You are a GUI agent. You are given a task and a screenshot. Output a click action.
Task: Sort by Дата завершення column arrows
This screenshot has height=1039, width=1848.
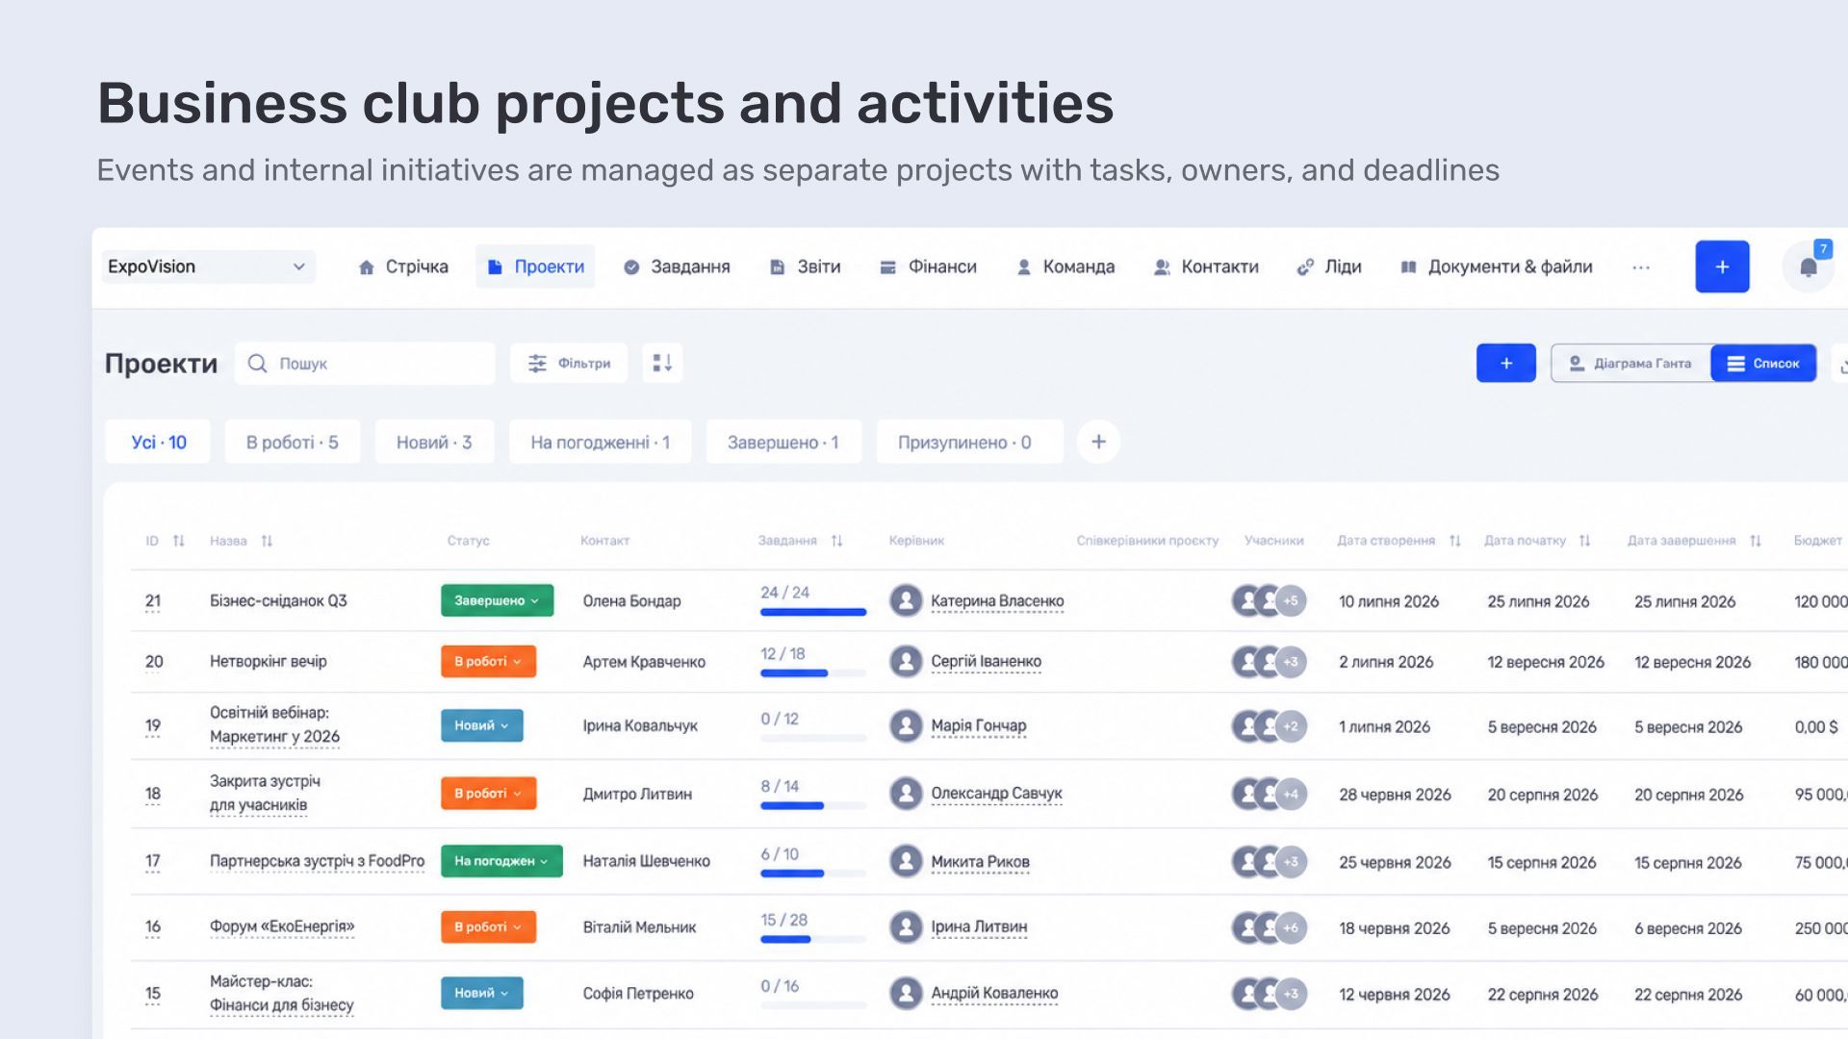pos(1755,541)
